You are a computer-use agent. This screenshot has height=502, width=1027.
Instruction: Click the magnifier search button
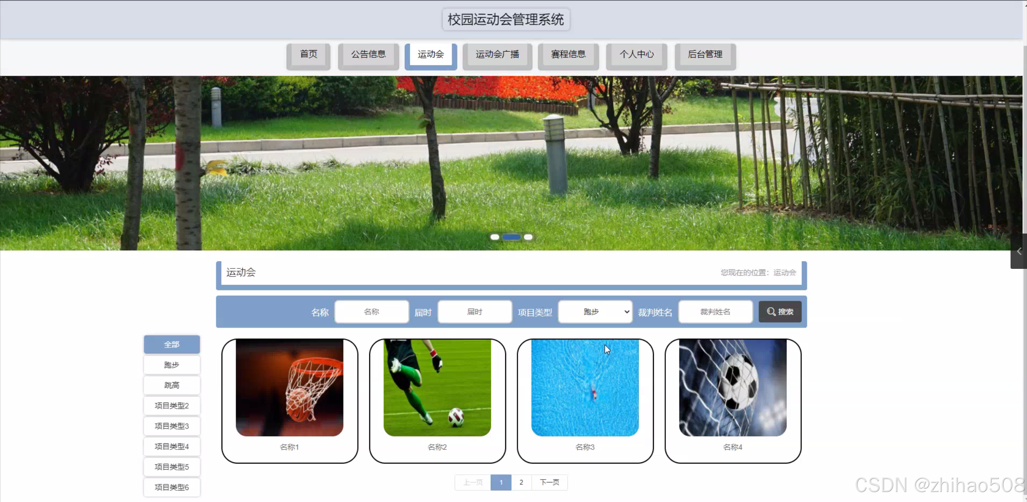pyautogui.click(x=779, y=312)
